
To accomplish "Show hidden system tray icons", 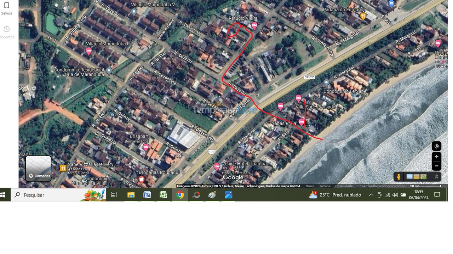I will coord(371,195).
